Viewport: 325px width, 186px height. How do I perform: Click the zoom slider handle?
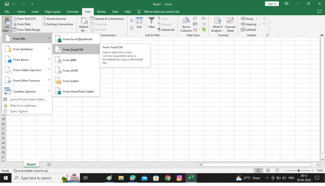point(299,170)
